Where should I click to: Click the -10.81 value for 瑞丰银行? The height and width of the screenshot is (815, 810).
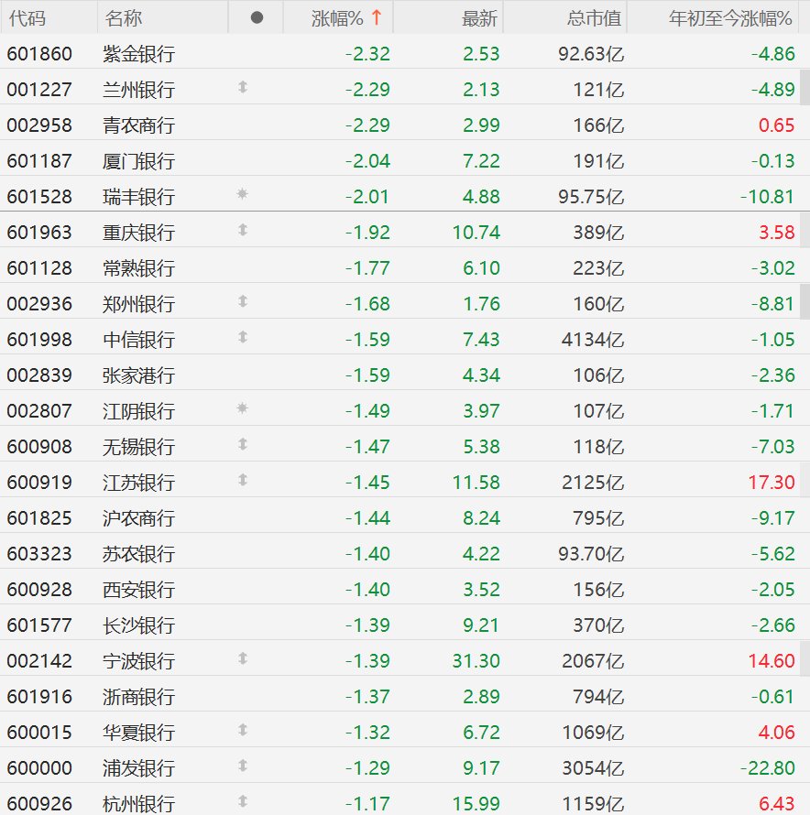[767, 197]
